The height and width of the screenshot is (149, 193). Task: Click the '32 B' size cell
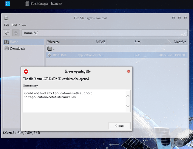pos(137,55)
